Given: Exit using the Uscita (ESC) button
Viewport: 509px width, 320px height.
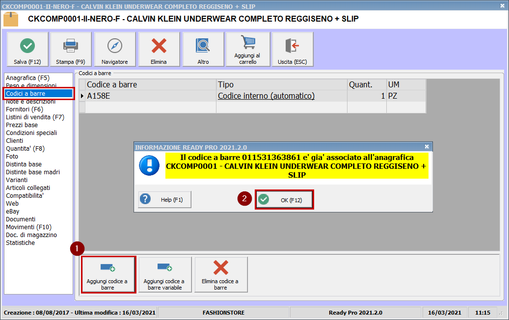Looking at the screenshot, I should point(293,50).
